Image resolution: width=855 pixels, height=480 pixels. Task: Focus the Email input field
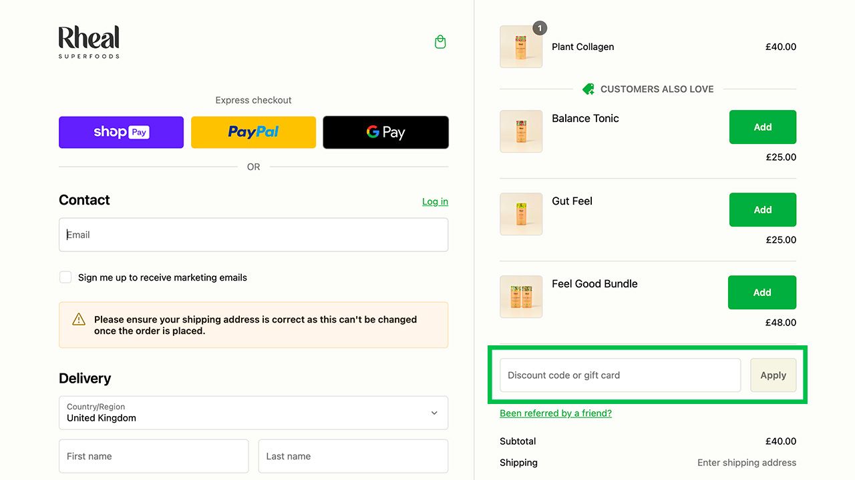pos(253,235)
